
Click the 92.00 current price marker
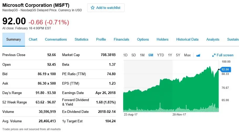pos(225,69)
